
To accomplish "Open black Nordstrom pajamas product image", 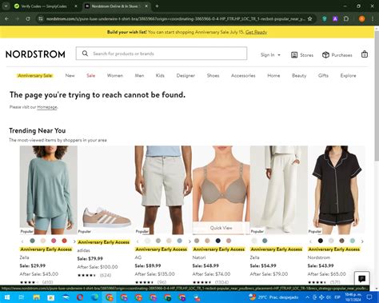I will click(337, 189).
